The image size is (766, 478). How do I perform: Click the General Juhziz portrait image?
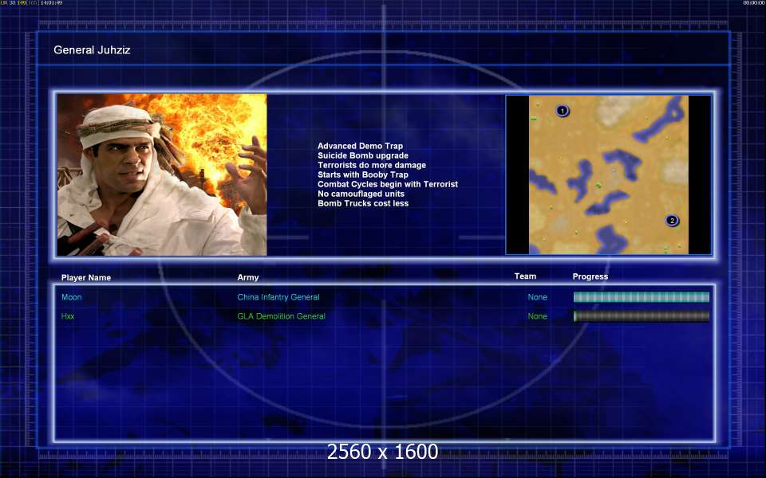coord(162,174)
